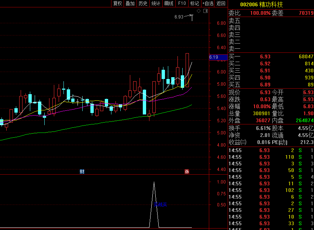Click the 1.00 indicator axis label

pos(221,182)
